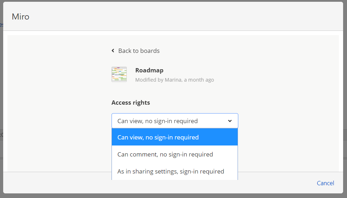This screenshot has height=198, width=347.
Task: Click the 'Modified by Marina' subtitle text
Action: pos(174,80)
